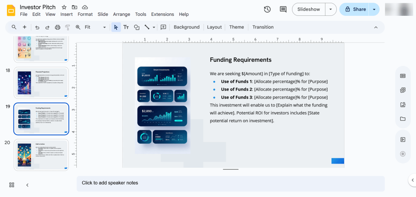Click the paint format roller icon
Screen dimensions: 416x197
pos(67,27)
